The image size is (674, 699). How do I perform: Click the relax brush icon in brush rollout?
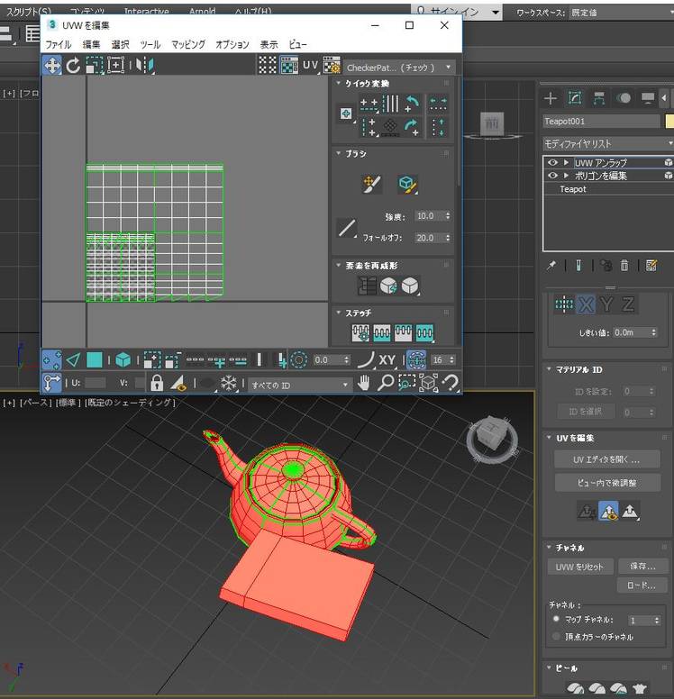coord(407,184)
